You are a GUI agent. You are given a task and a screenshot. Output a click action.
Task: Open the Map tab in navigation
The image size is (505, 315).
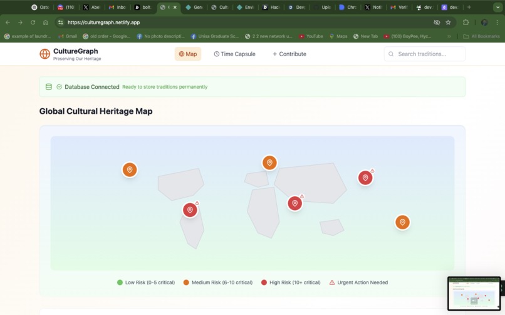[188, 54]
